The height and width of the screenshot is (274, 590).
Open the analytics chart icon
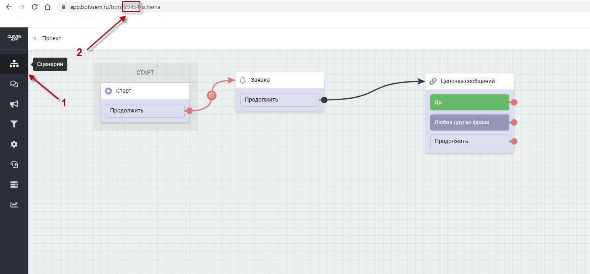tap(14, 205)
